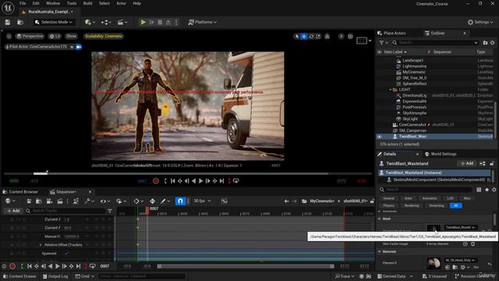Toggle visibility of TwinBlast_Wasteland in Outliner

click(x=380, y=137)
